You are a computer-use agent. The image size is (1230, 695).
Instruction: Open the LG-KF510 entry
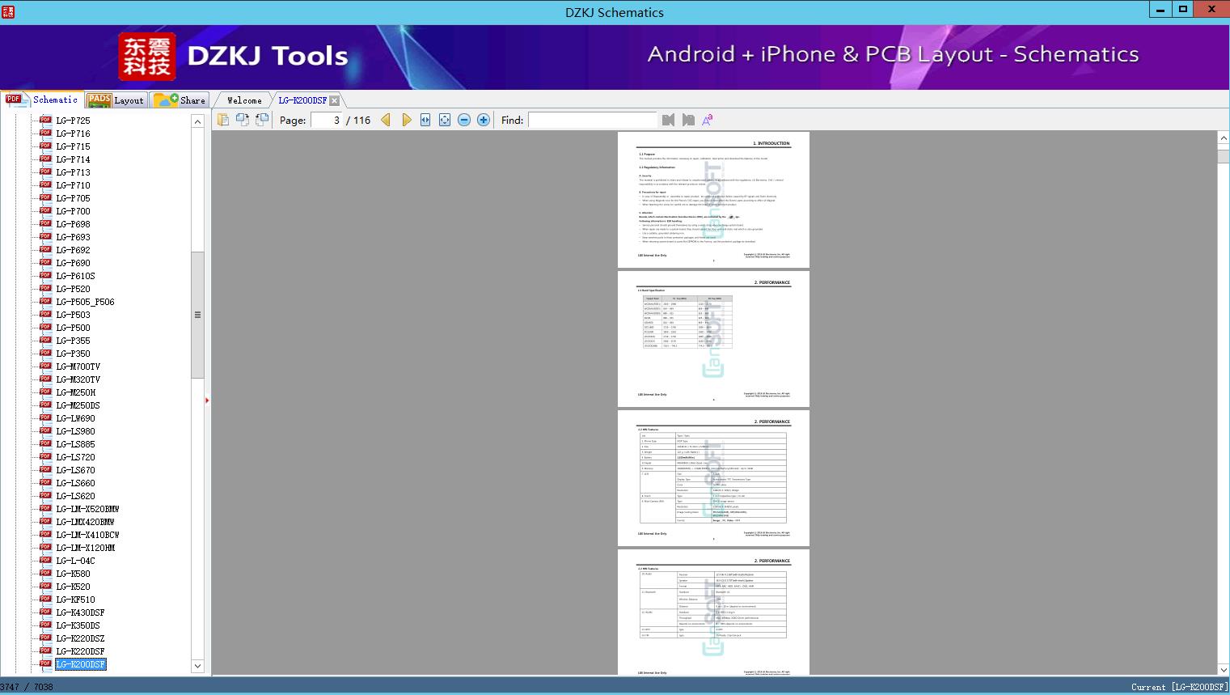[76, 600]
